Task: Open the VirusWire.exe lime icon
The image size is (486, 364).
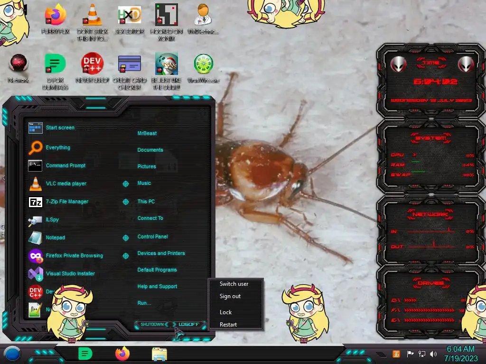Action: [203, 68]
